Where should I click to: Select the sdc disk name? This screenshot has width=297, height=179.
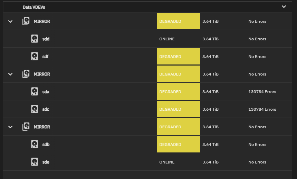tap(46, 109)
